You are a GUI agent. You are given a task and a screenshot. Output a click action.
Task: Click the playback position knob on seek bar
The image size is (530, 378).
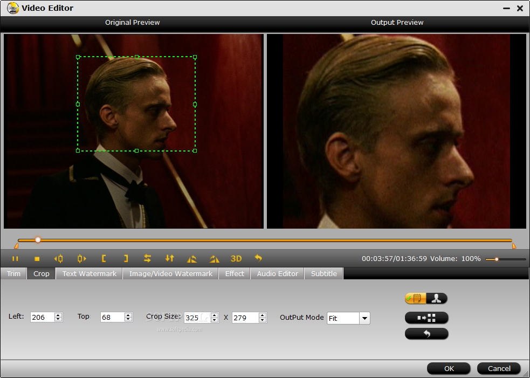coord(38,240)
